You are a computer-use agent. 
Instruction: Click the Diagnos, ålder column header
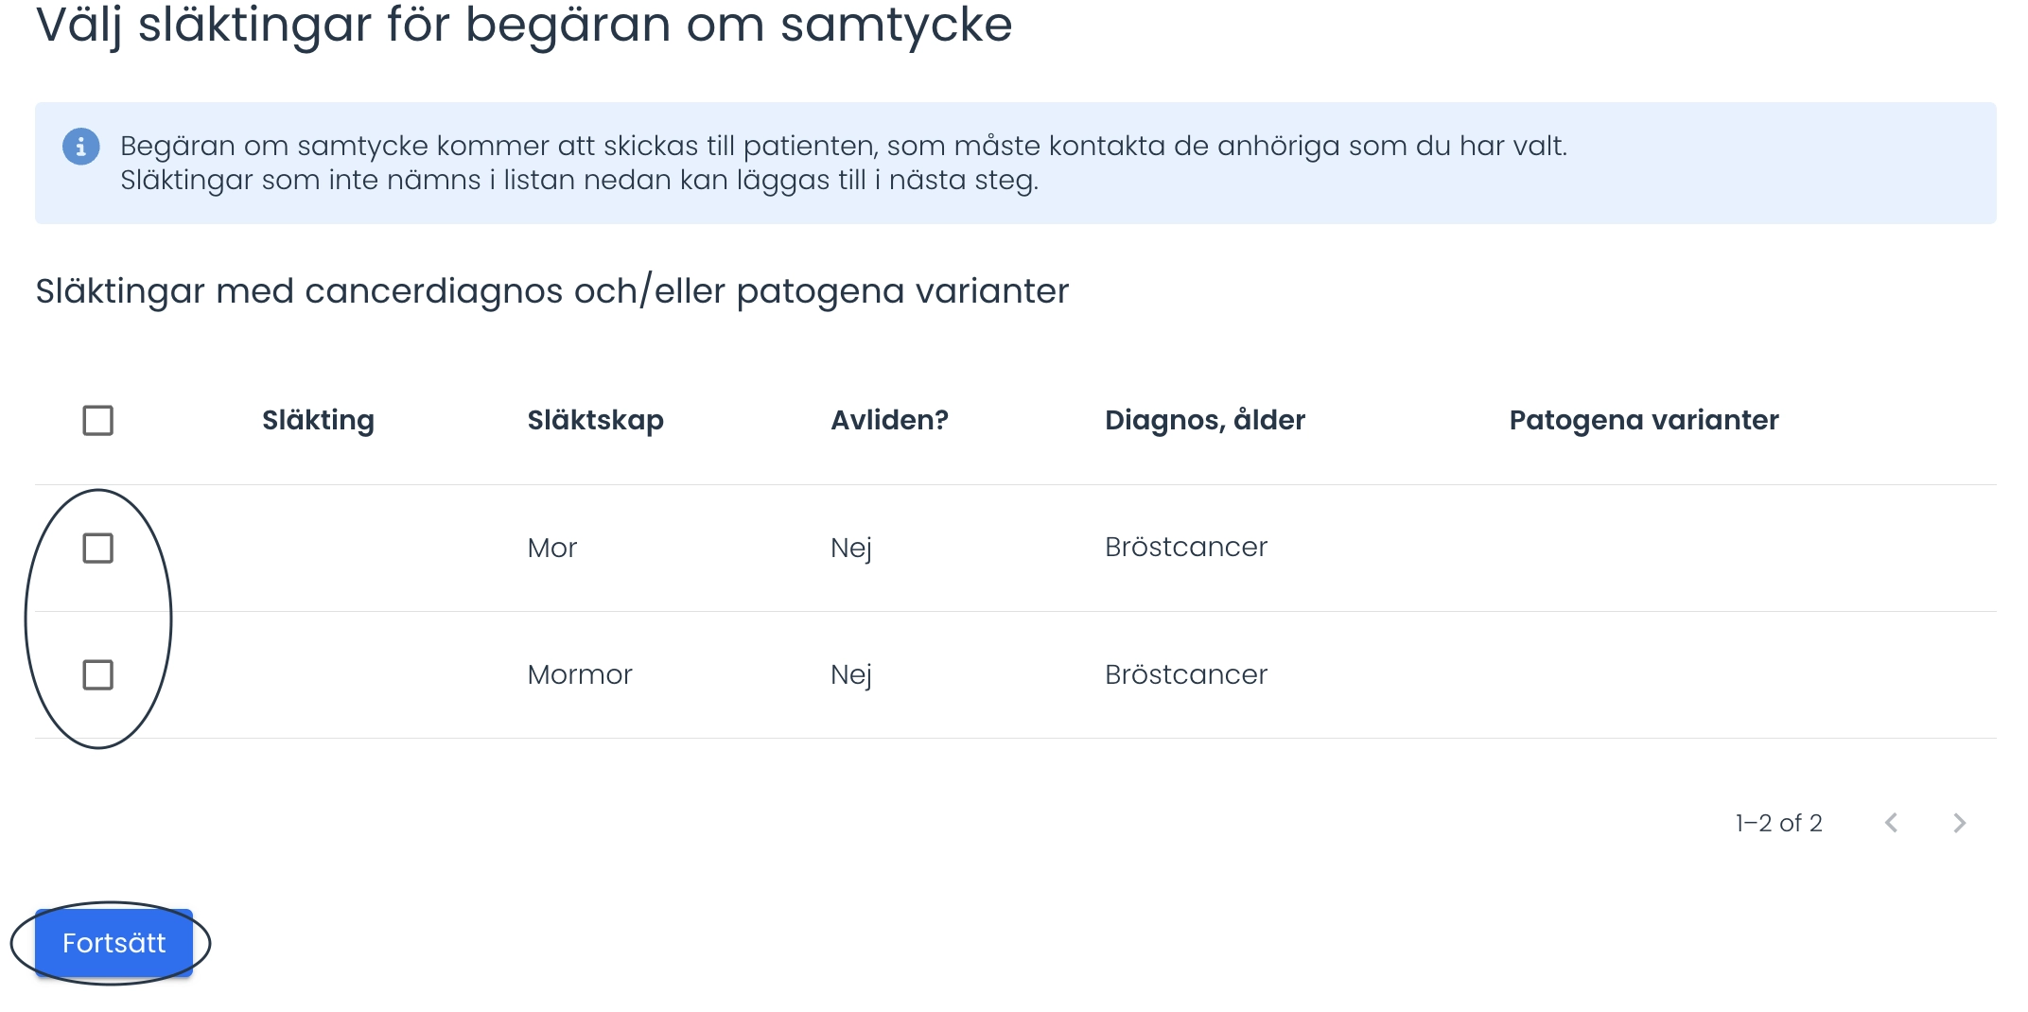pyautogui.click(x=1205, y=420)
